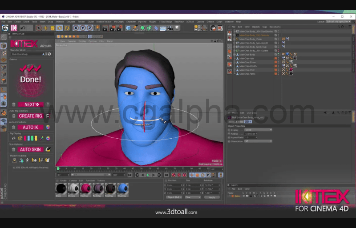Open the Simulate menu
Image resolution: width=356 pixels, height=228 pixels.
[71, 22]
